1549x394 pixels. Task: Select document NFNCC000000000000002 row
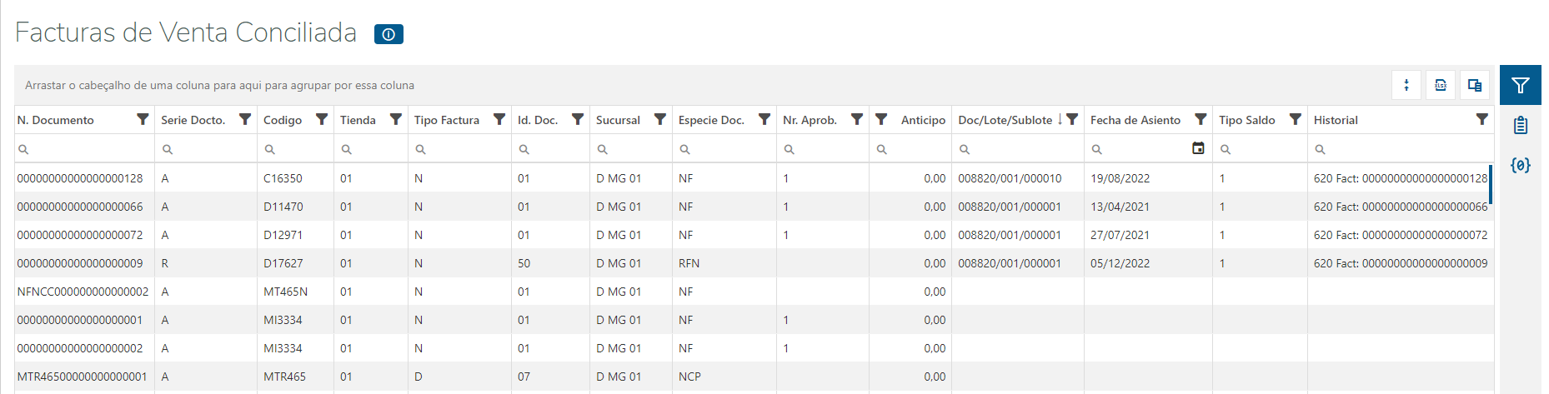(83, 292)
